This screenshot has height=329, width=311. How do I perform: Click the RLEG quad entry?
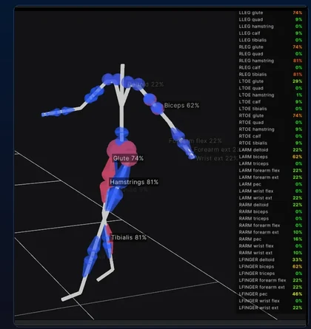coord(270,54)
